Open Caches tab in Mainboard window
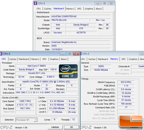 coord(48,9)
